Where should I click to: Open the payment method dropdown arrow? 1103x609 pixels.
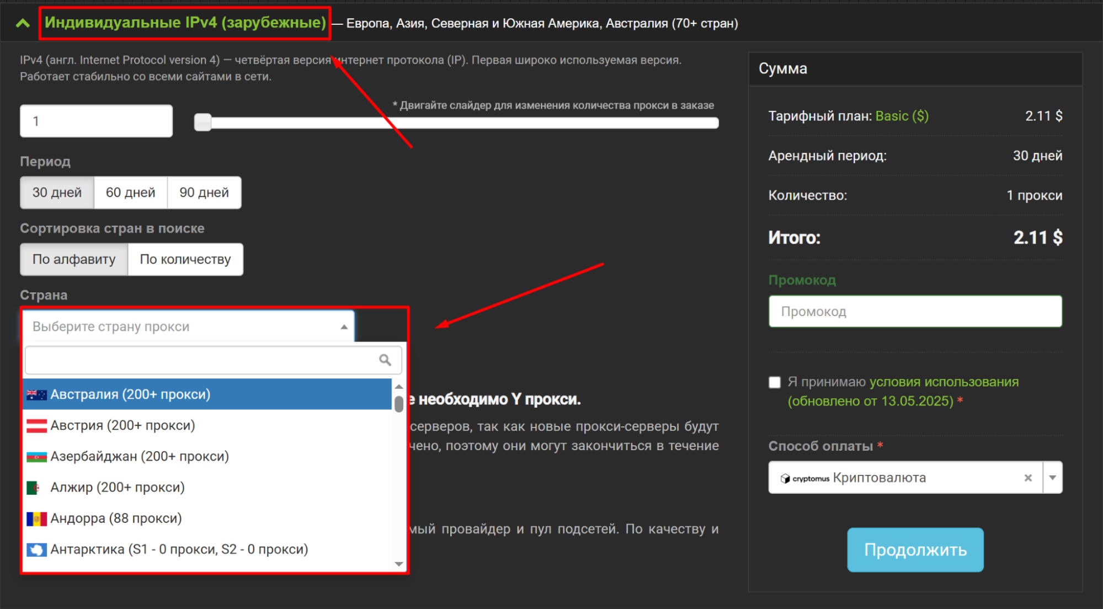point(1052,478)
